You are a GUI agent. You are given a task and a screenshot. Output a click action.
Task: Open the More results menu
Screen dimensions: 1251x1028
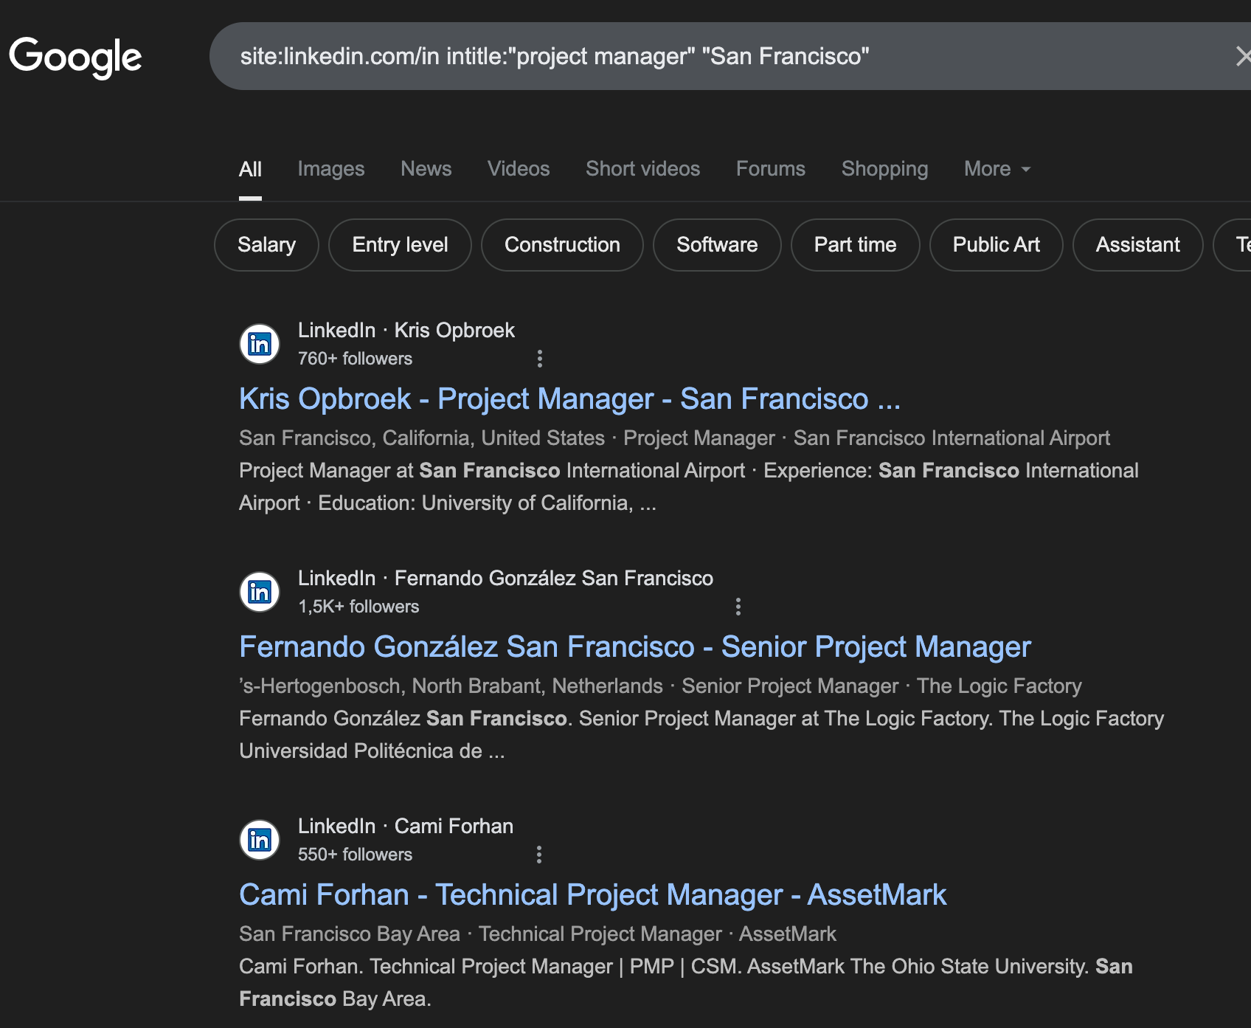(996, 168)
